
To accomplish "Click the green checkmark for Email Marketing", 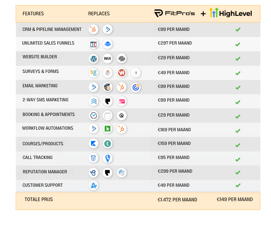I will pos(238,88).
